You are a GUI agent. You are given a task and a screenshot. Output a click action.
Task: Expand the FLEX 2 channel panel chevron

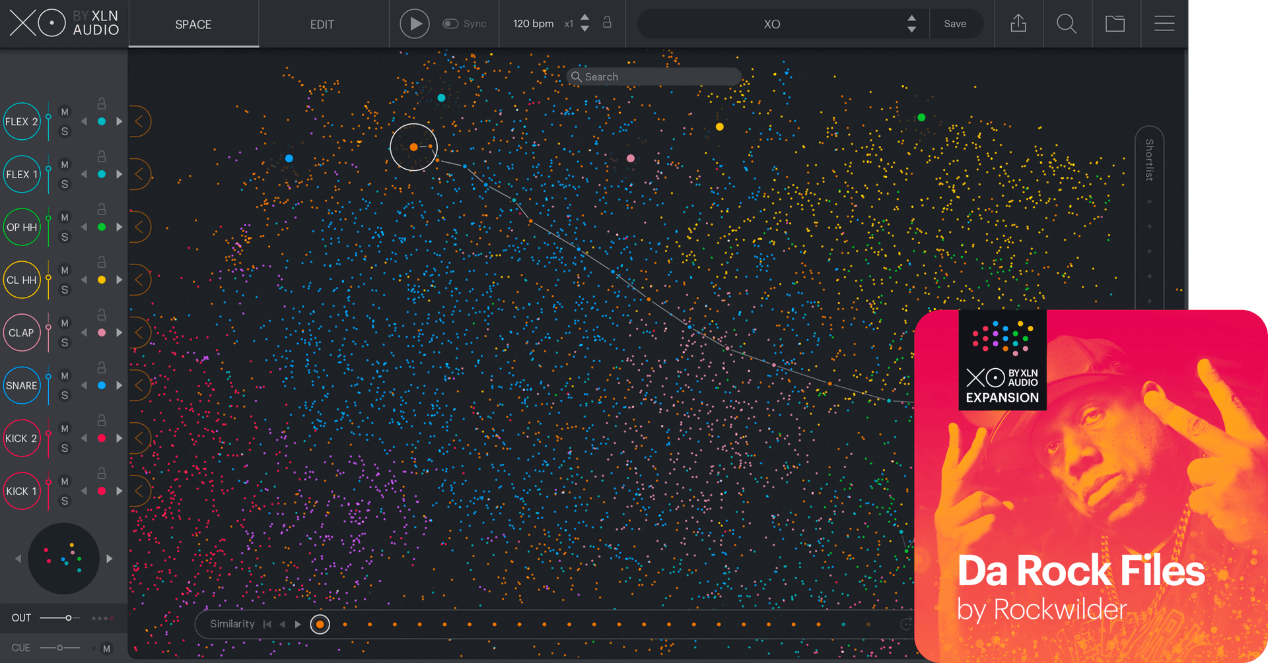(139, 121)
